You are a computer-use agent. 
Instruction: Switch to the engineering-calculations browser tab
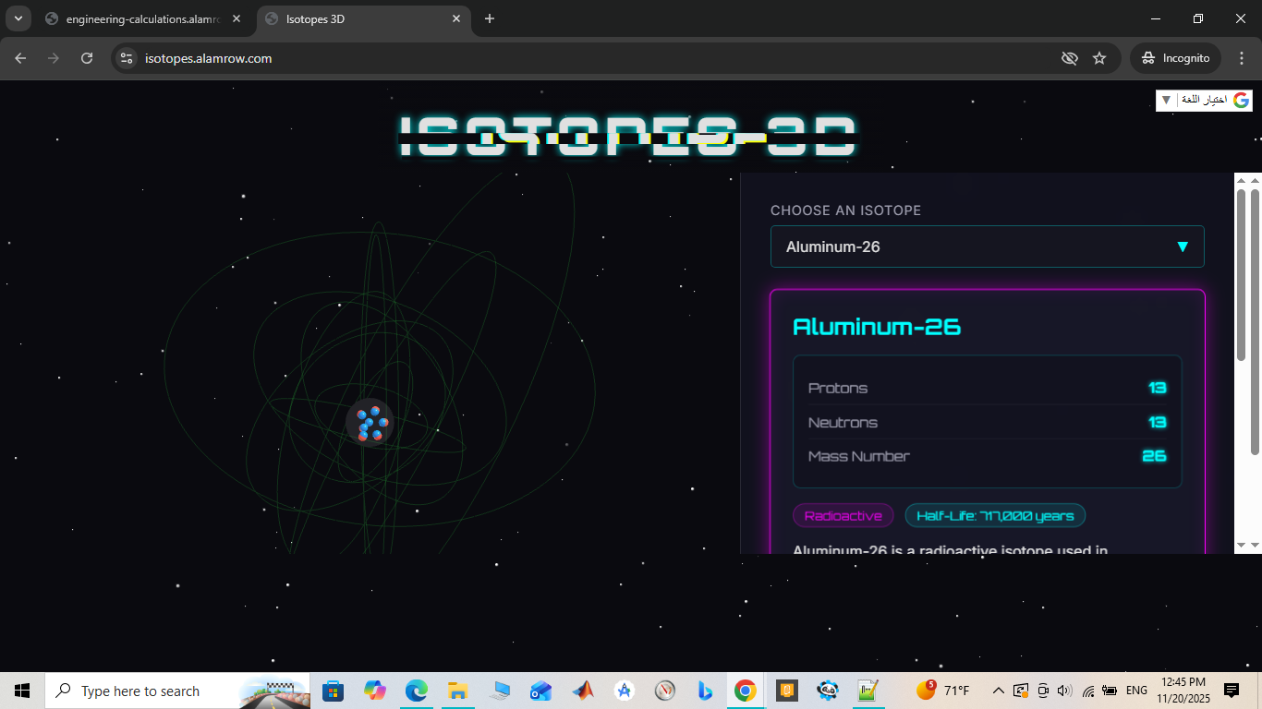coord(139,18)
